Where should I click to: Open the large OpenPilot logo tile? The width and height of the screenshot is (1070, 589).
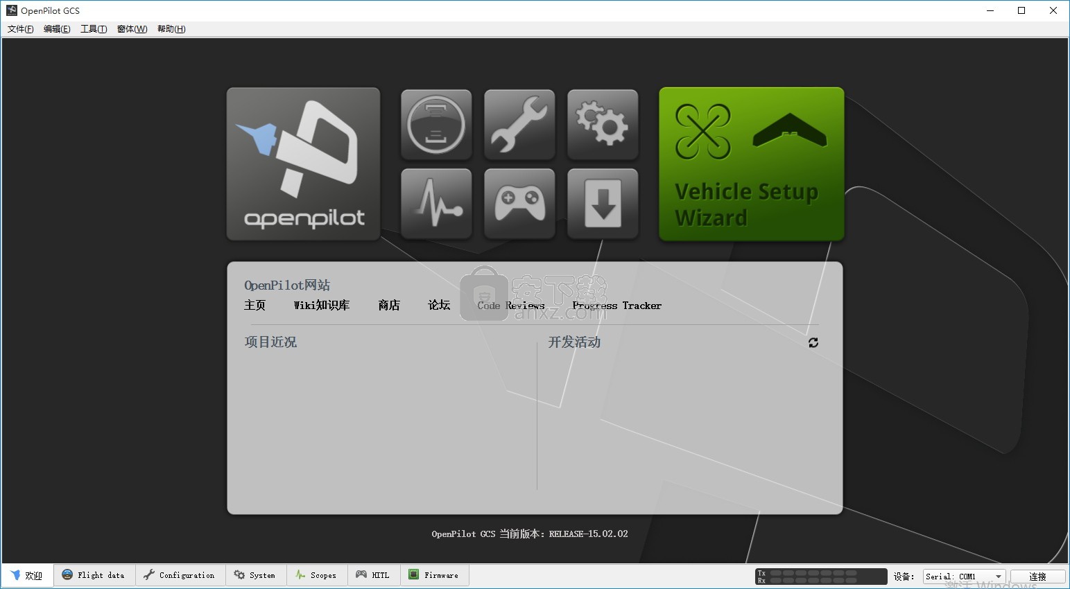coord(303,164)
